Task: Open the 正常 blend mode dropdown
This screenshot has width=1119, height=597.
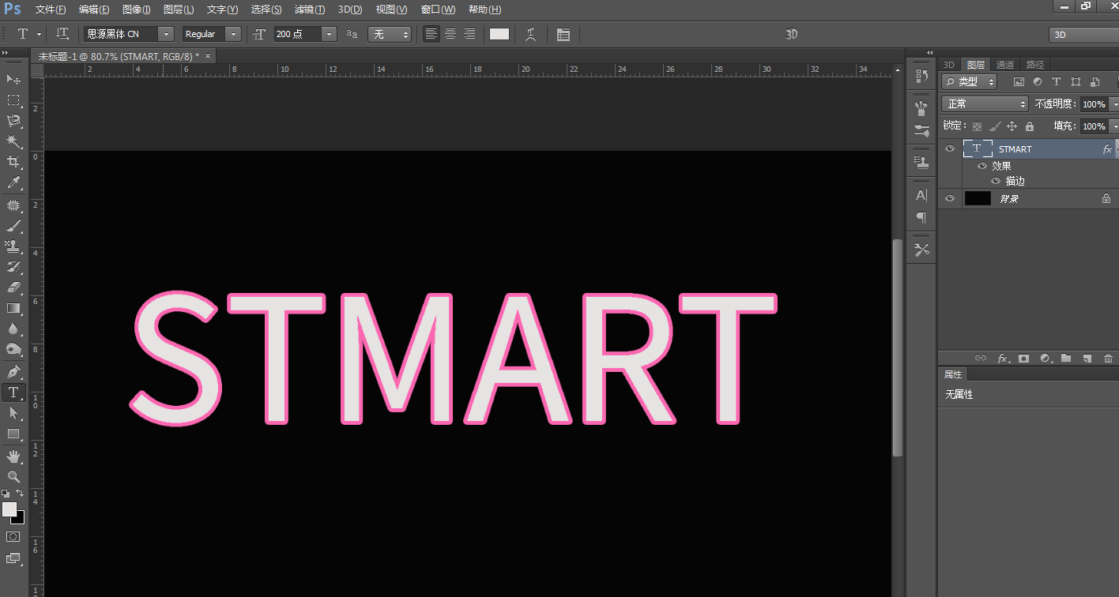Action: 984,104
